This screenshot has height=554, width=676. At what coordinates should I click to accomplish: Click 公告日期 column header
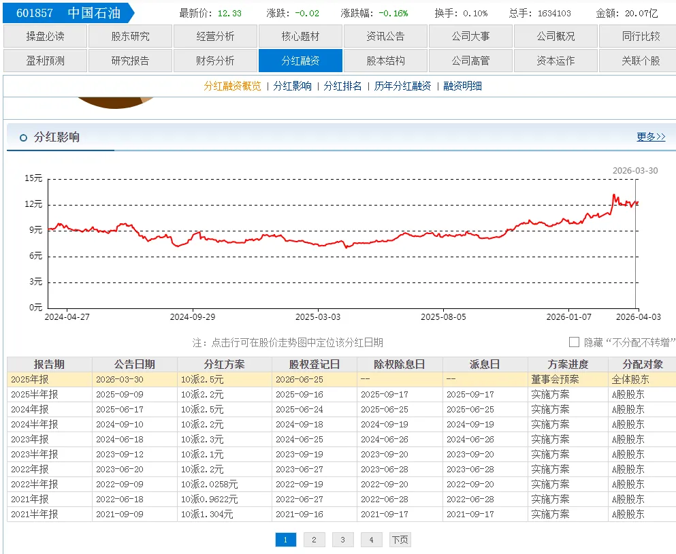[x=135, y=364]
